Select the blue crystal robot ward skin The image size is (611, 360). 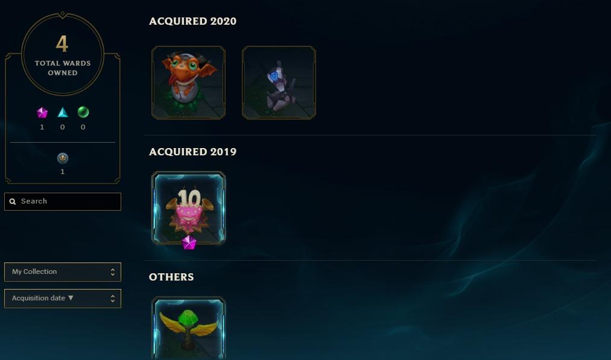[x=279, y=83]
